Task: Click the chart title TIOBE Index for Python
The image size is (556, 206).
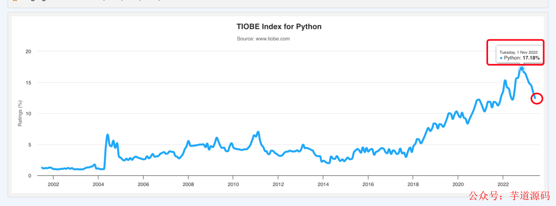Action: 279,27
